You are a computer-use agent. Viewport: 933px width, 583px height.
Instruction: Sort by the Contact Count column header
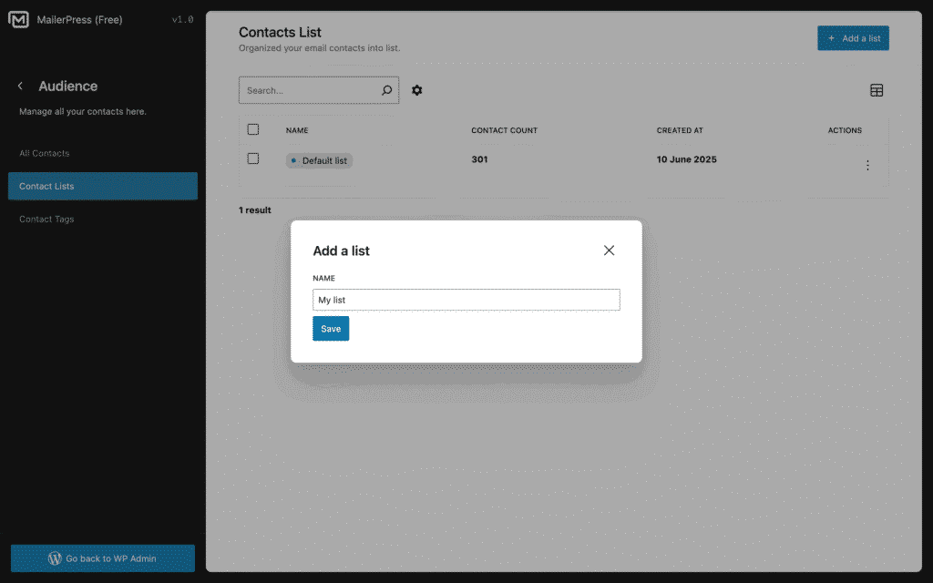[x=504, y=130]
